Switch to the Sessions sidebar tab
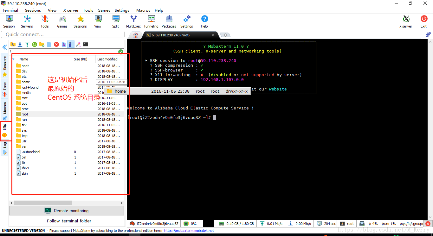This screenshot has width=433, height=236. tap(5, 66)
